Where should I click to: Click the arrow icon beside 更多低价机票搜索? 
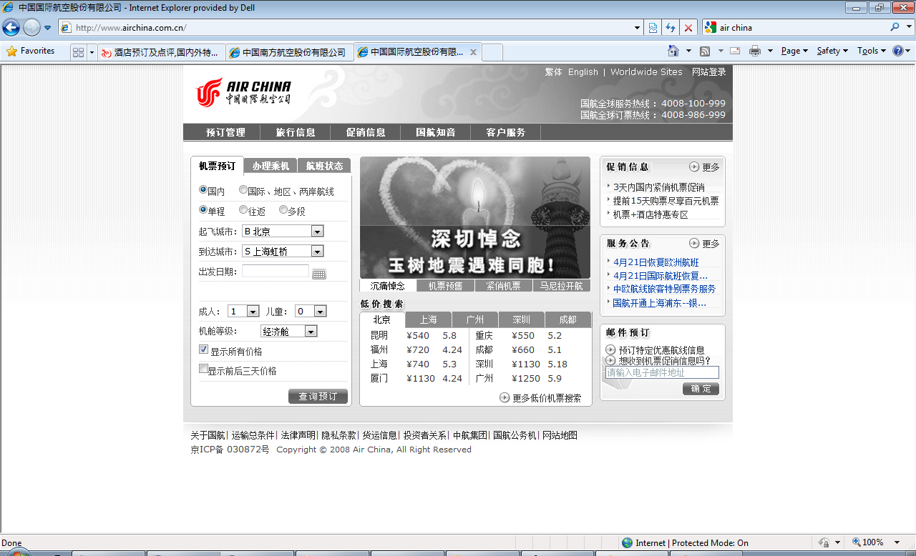point(505,398)
